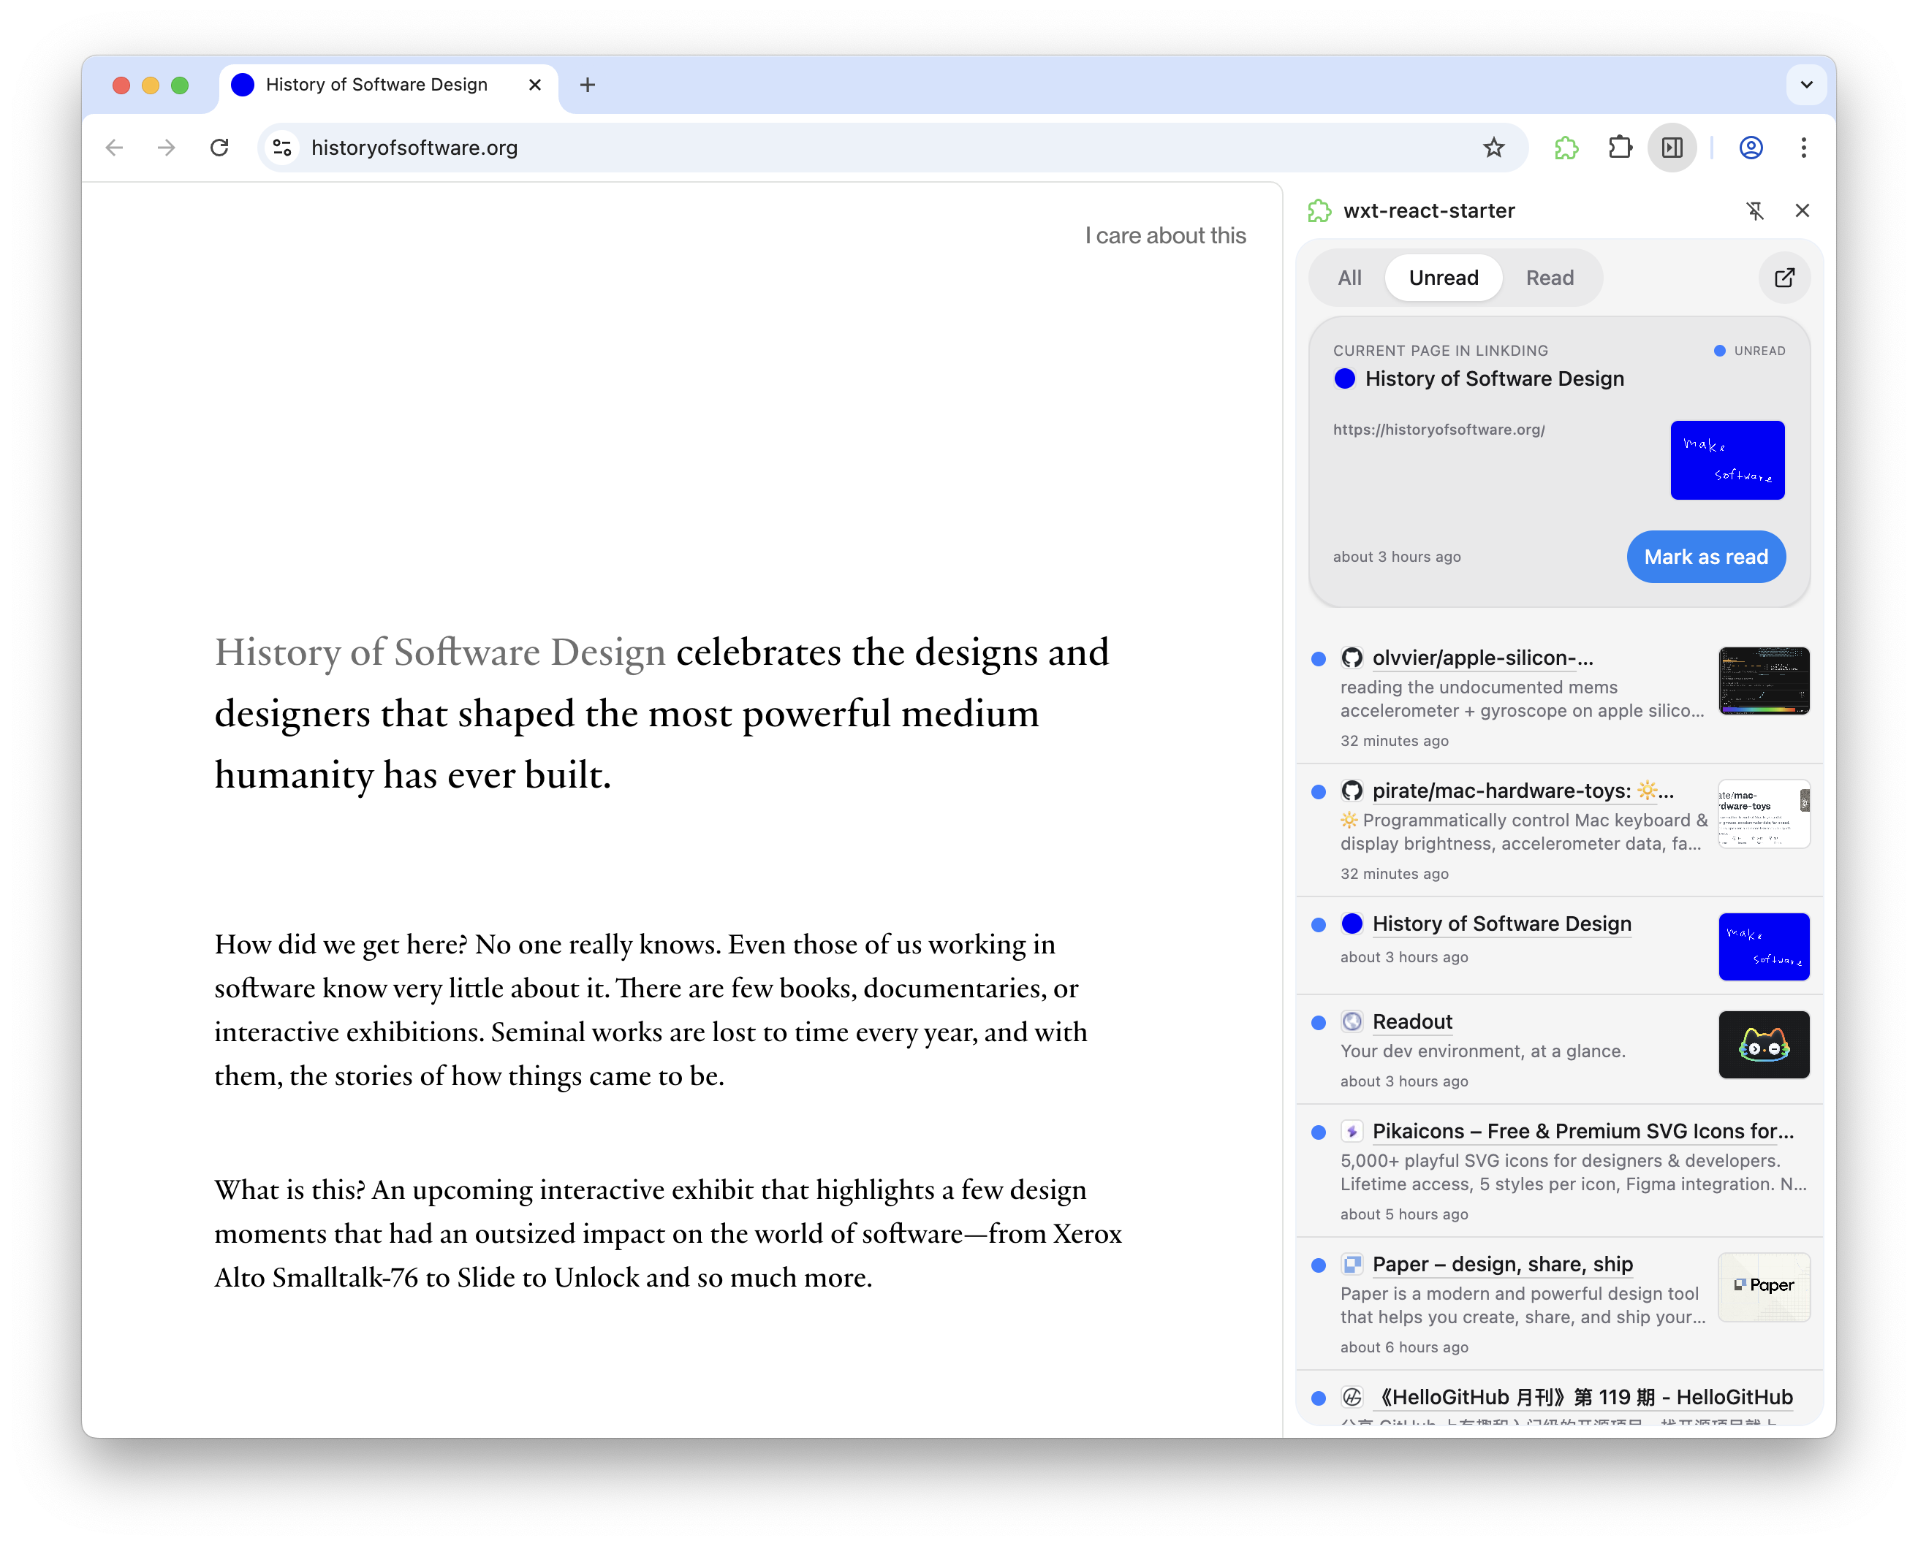Click the Readout favicon in the bookmark list
The image size is (1918, 1546).
click(1352, 1021)
